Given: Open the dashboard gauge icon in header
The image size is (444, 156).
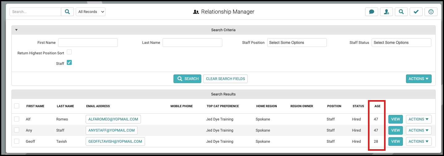Looking at the screenshot, I should coord(431,12).
